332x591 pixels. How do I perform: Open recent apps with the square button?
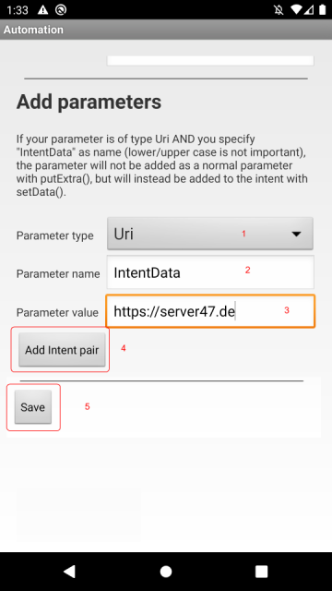(261, 572)
